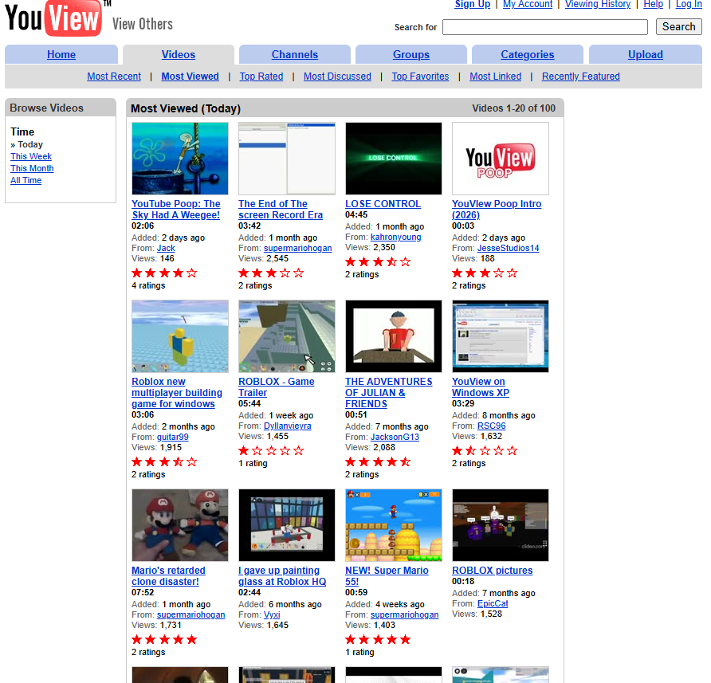Open the LOSE CONTROL video thumbnail

(x=394, y=159)
